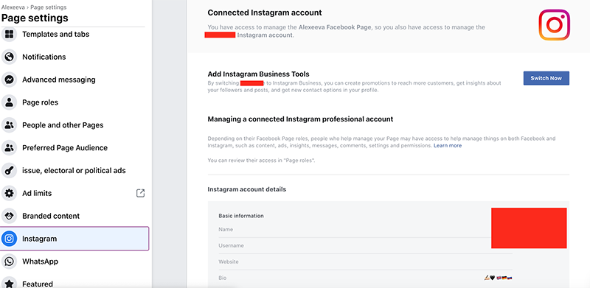Click the WhatsApp phone icon
This screenshot has width=590, height=288.
(9, 261)
